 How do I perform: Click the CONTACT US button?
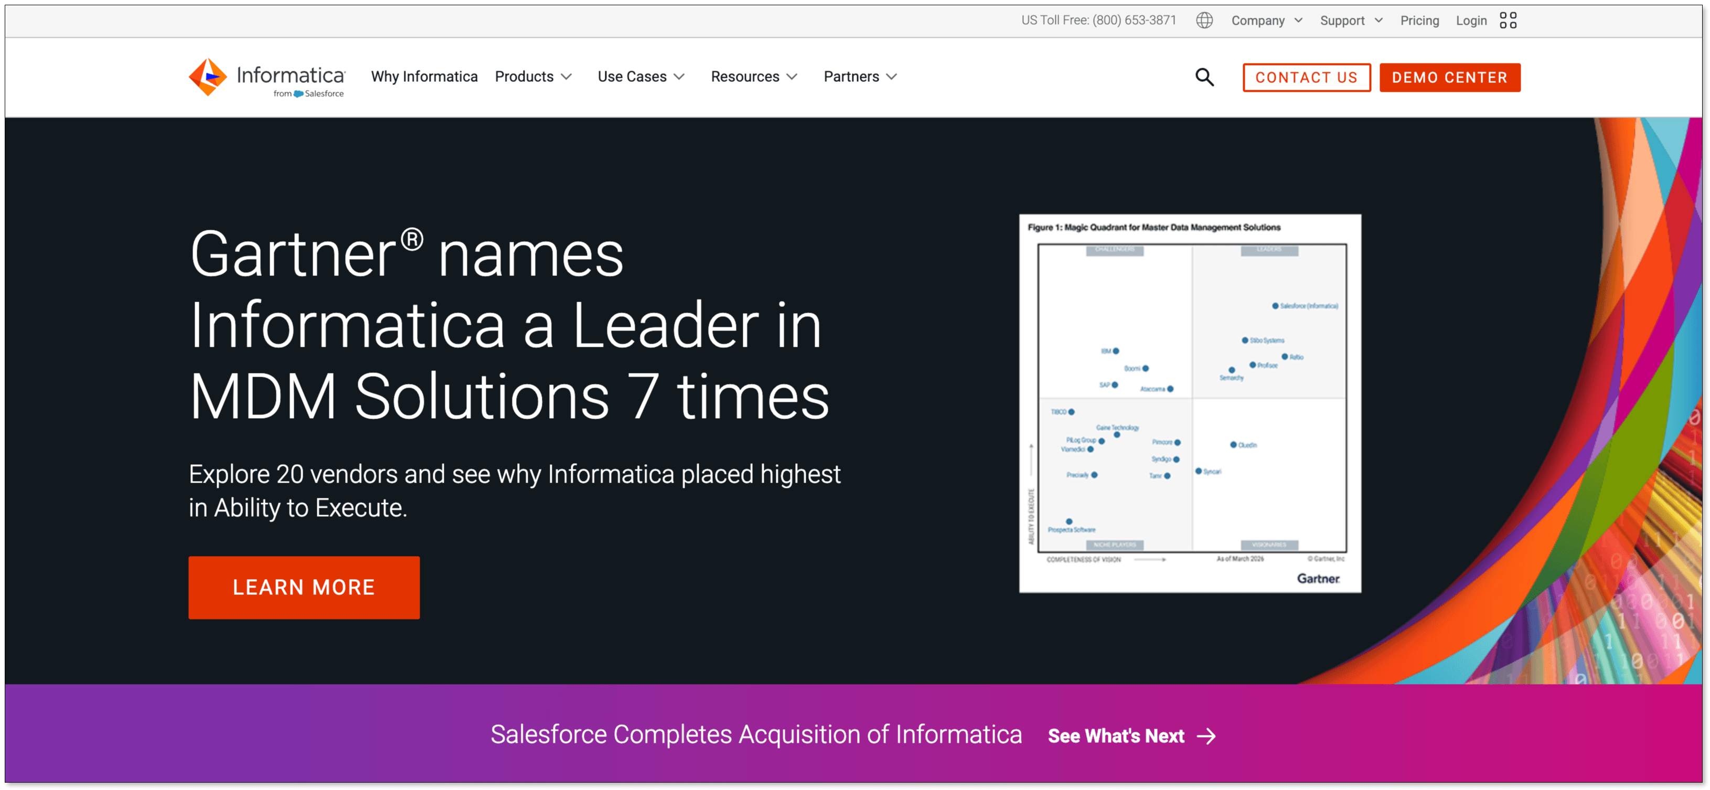tap(1307, 78)
